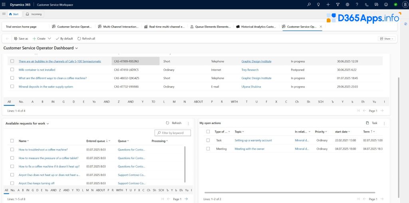Filter top case list by letter M
Image resolution: width=409 pixels, height=203 pixels.
click(x=174, y=101)
